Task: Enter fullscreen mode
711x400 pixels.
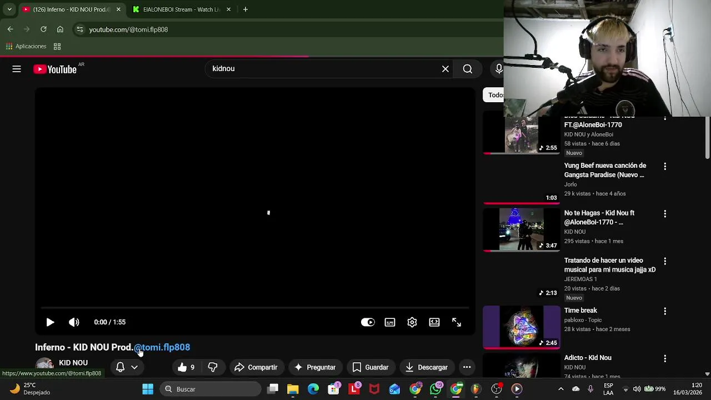Action: 457,322
